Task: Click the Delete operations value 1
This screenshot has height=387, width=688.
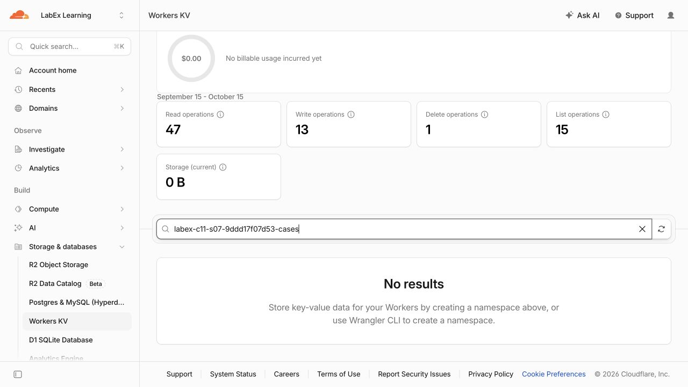Action: (428, 130)
